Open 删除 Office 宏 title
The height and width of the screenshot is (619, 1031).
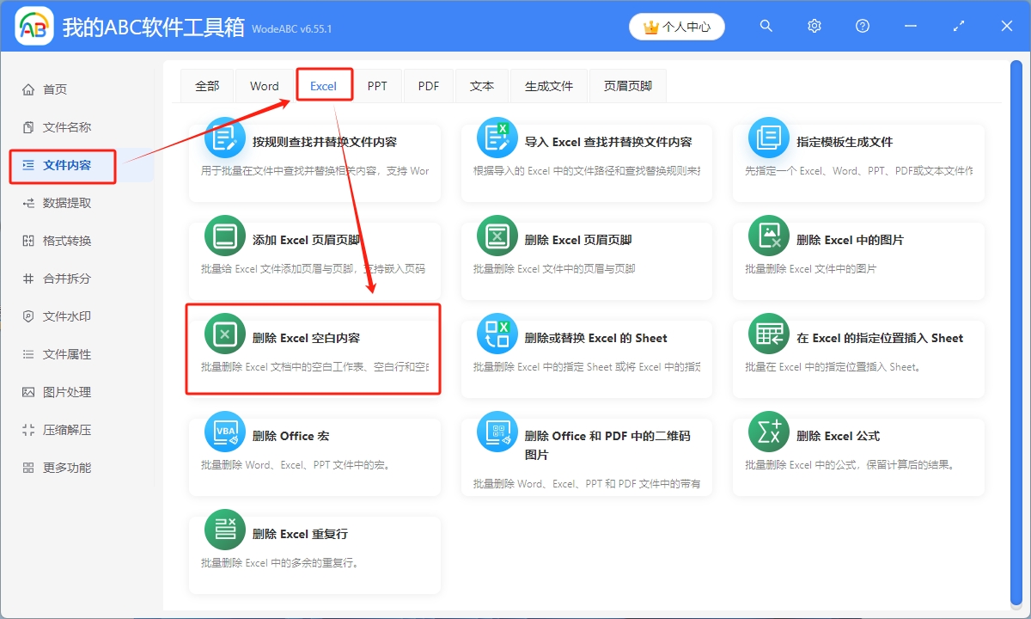point(291,436)
